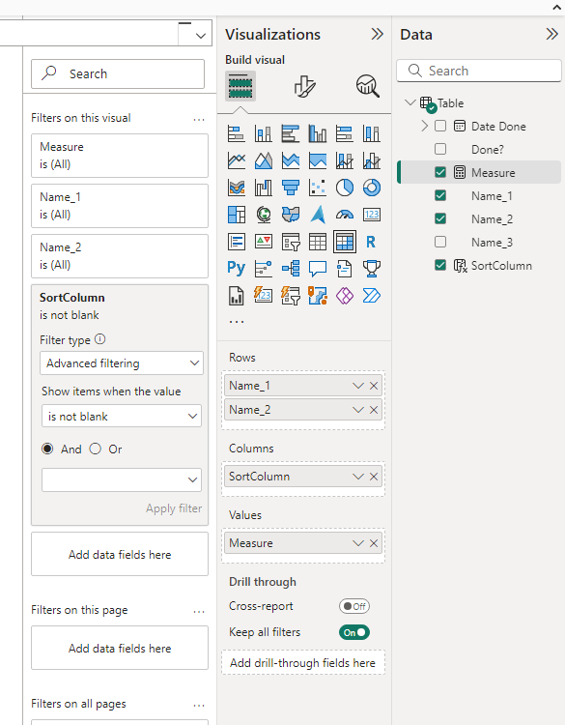
Task: Remove SortColumn from Columns
Action: pyautogui.click(x=374, y=477)
